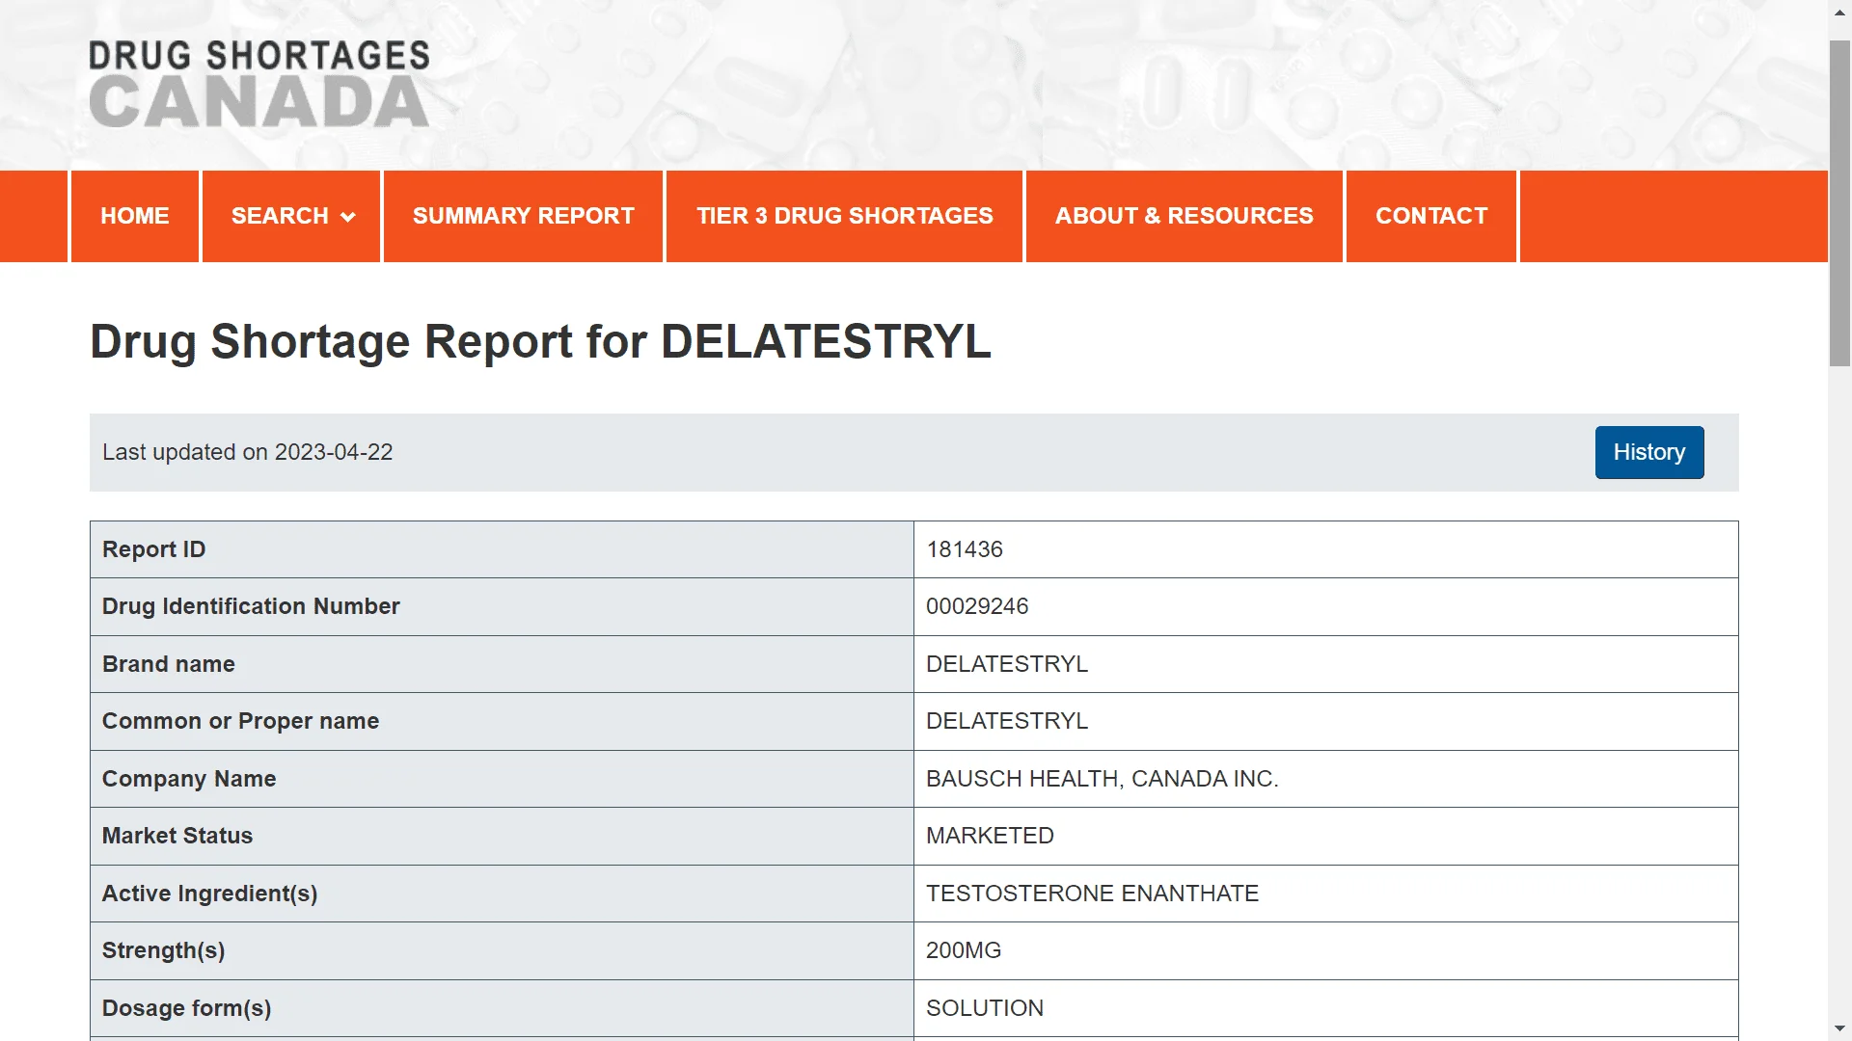Select the DIN value 00029246

point(977,606)
